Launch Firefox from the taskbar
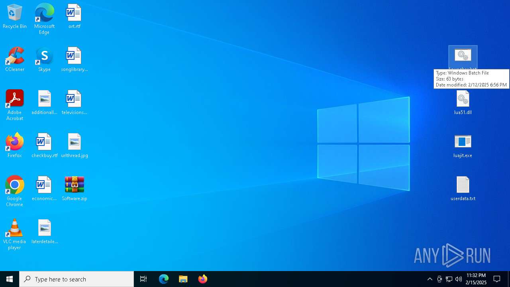 (x=203, y=279)
